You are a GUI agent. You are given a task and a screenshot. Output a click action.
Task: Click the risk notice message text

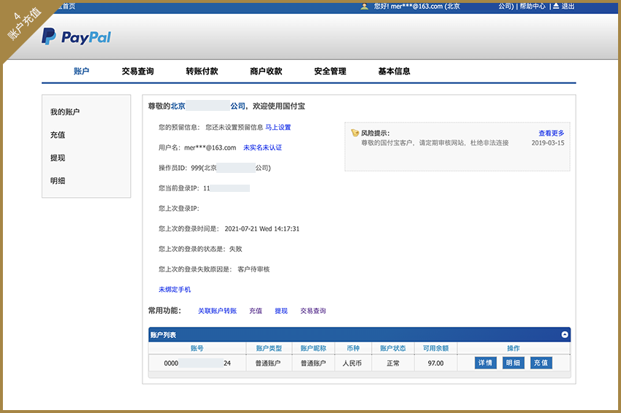point(435,143)
